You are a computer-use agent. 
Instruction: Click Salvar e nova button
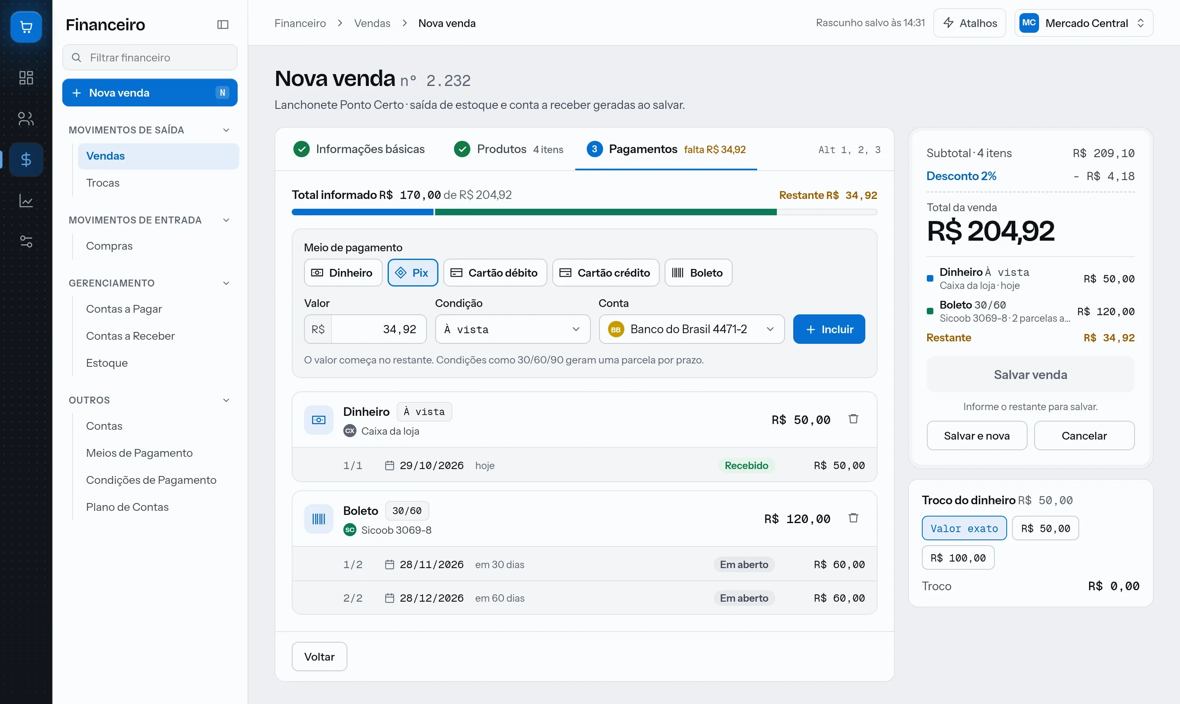click(x=977, y=435)
